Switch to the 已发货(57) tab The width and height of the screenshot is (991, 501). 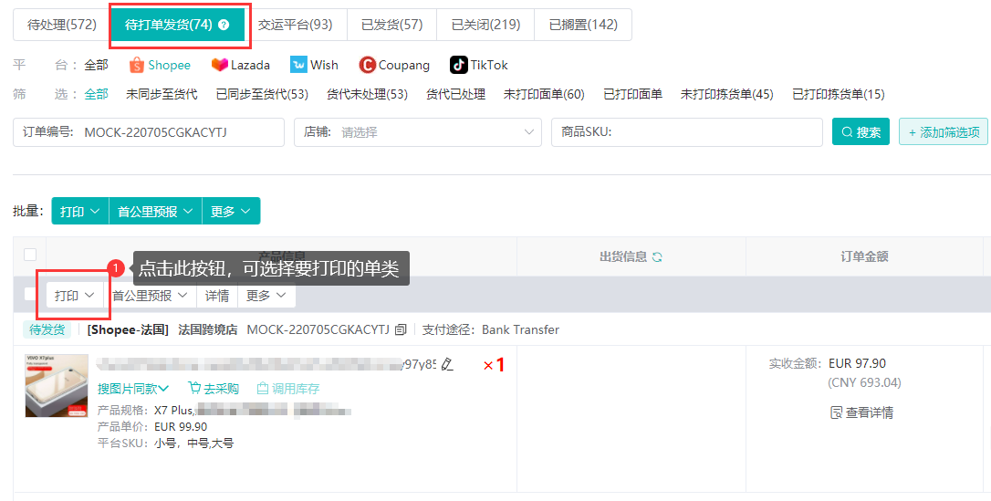tap(391, 25)
